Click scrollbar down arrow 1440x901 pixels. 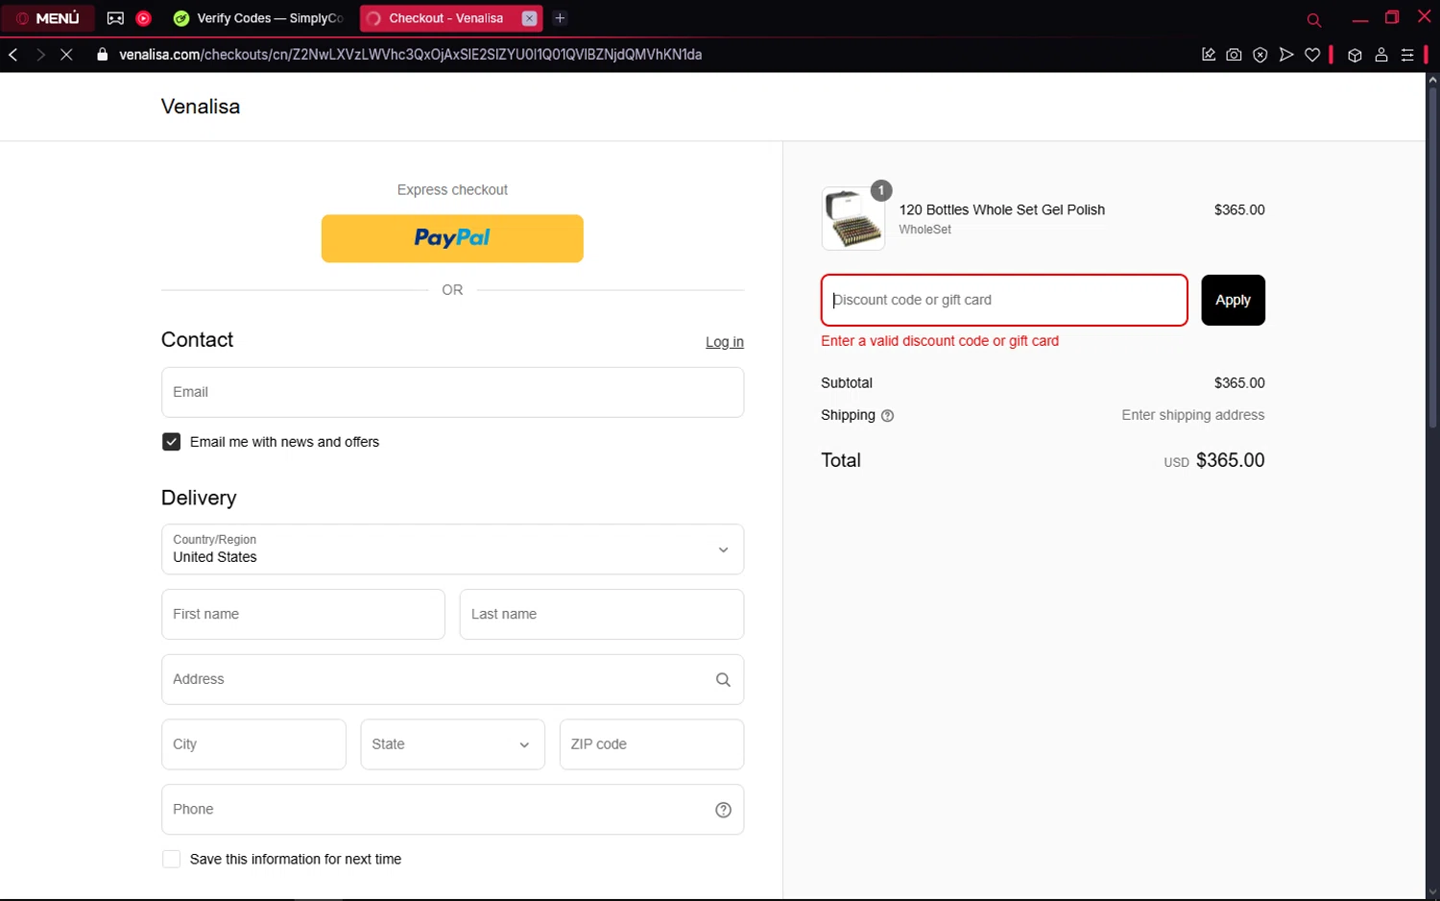(x=1432, y=893)
